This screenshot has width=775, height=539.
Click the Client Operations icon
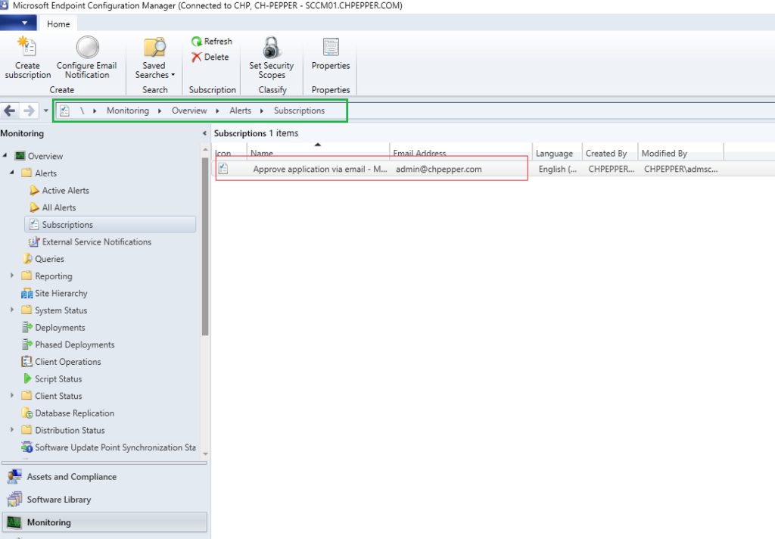[26, 361]
